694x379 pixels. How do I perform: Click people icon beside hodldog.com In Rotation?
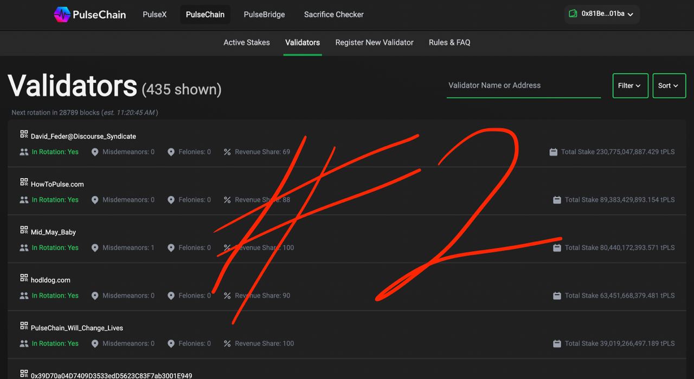24,296
